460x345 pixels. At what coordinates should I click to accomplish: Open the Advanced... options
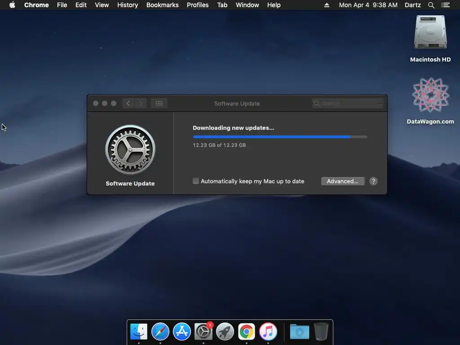point(343,181)
